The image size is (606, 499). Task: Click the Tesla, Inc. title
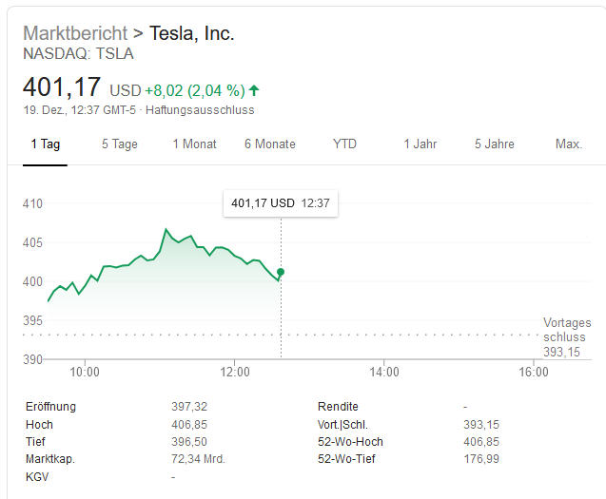192,33
